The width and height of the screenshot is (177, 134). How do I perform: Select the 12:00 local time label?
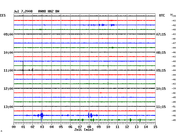pyautogui.click(x=8, y=89)
